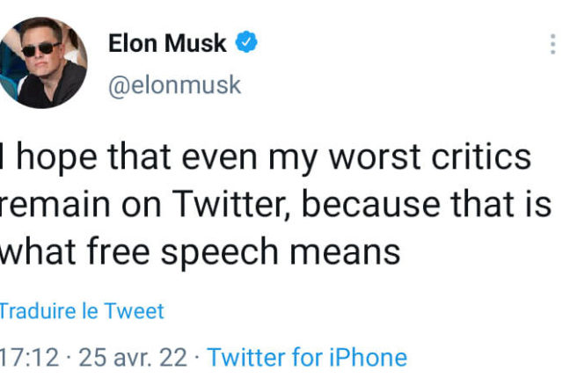Click the line 'what free speech means'
The width and height of the screenshot is (570, 378).
point(201,251)
